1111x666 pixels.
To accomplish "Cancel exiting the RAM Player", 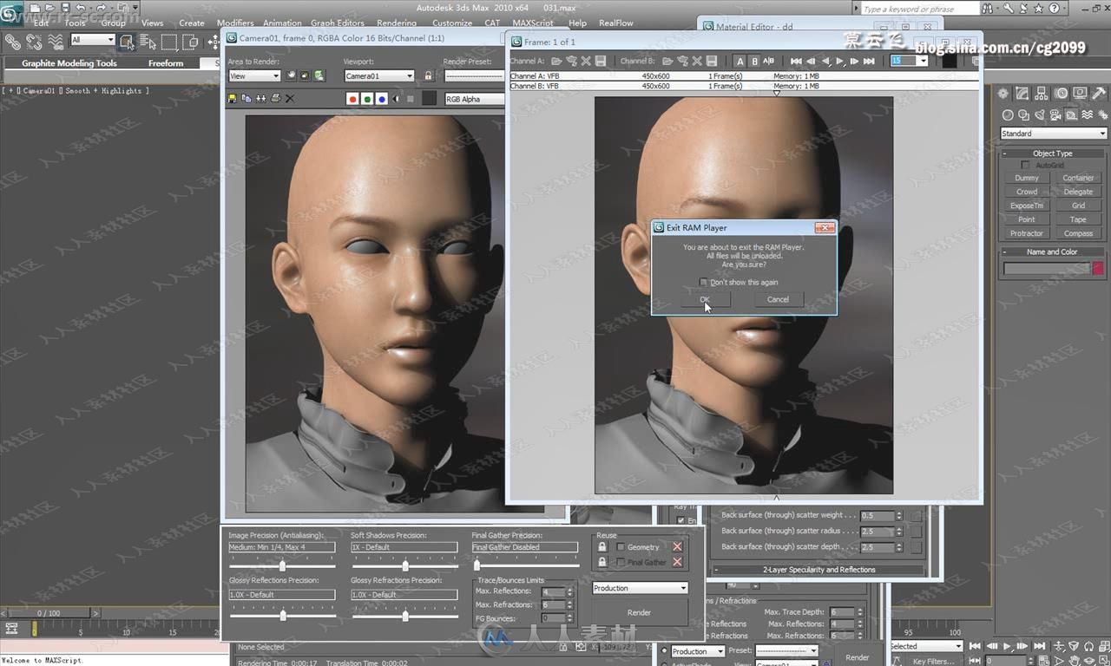I will pyautogui.click(x=778, y=299).
